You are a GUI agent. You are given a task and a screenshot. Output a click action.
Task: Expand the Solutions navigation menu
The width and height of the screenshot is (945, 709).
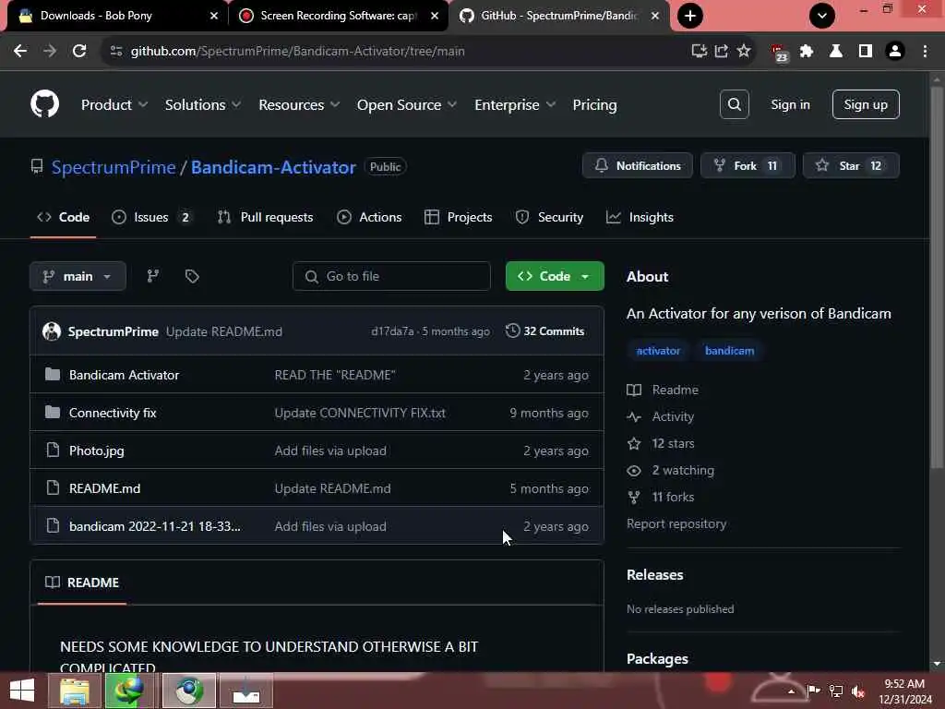point(203,105)
